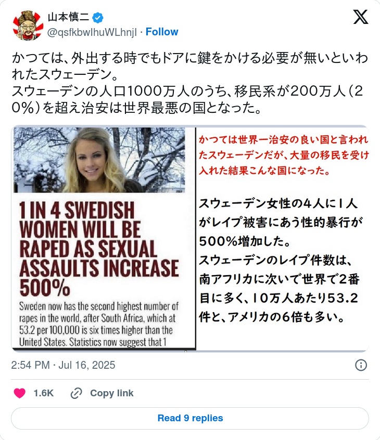Image resolution: width=380 pixels, height=440 pixels.
Task: Click the blue verified badge beside 山本慎二
Action: point(98,18)
